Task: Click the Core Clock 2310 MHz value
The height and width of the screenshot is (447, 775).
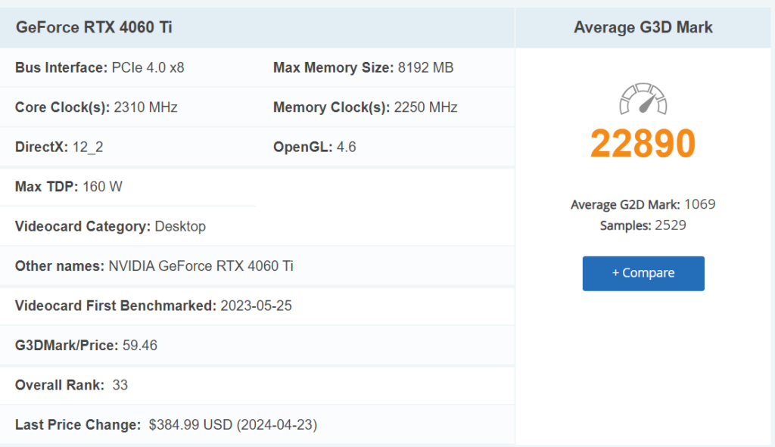Action: [145, 107]
